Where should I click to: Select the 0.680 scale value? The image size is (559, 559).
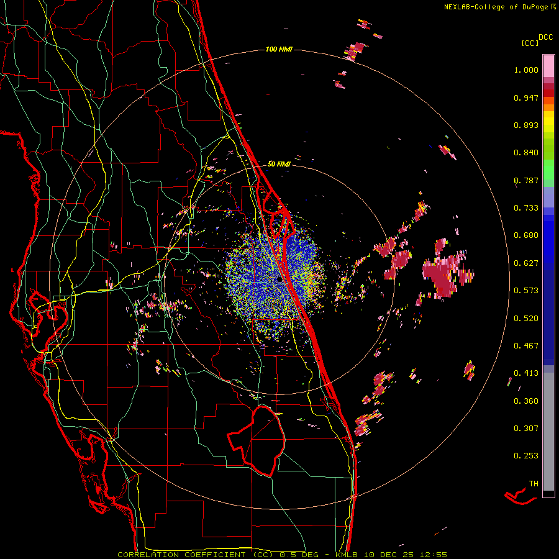tap(526, 235)
